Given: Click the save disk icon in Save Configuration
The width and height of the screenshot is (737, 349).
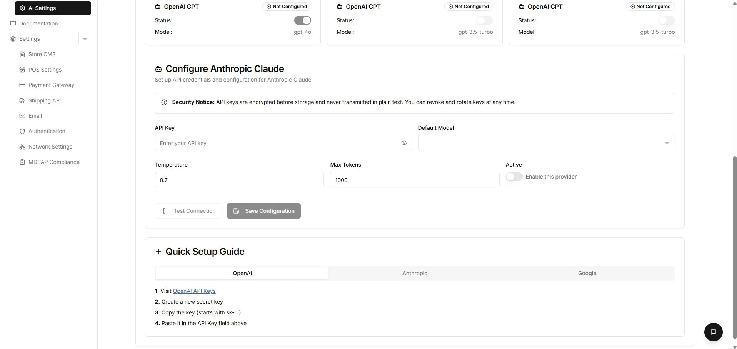Looking at the screenshot, I should 236,211.
